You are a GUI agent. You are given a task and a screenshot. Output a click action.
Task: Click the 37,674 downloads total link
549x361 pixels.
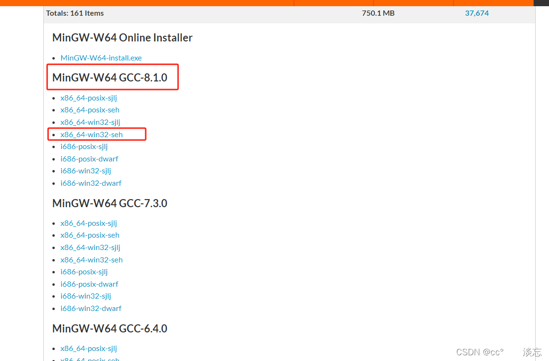[477, 13]
